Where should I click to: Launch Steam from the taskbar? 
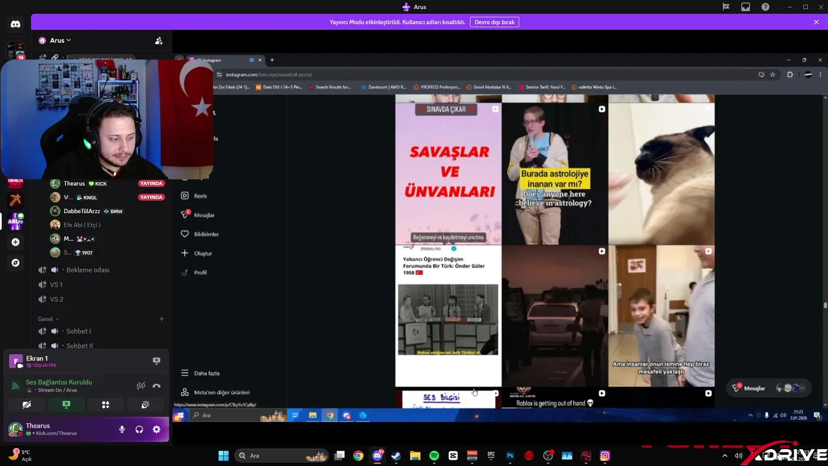pos(396,456)
